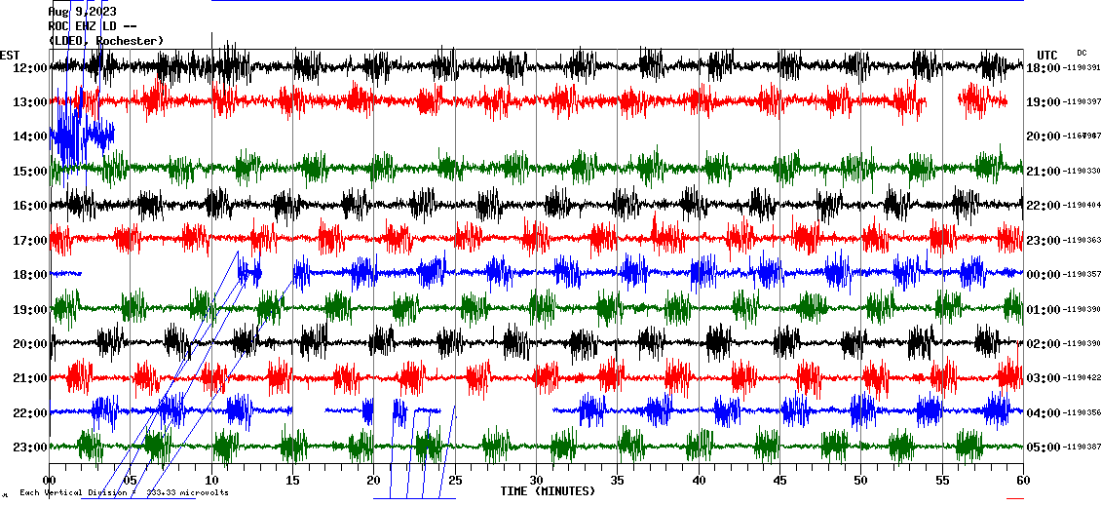Click the EST header on left axis
Viewport: 1101px width, 506px height.
tap(11, 55)
